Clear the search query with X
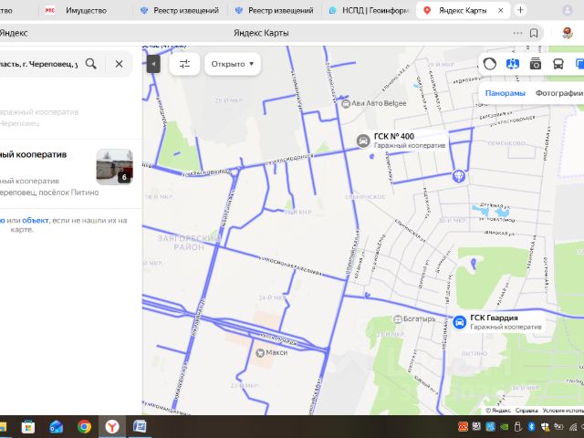Screen dimensions: 584x438 coord(119,64)
